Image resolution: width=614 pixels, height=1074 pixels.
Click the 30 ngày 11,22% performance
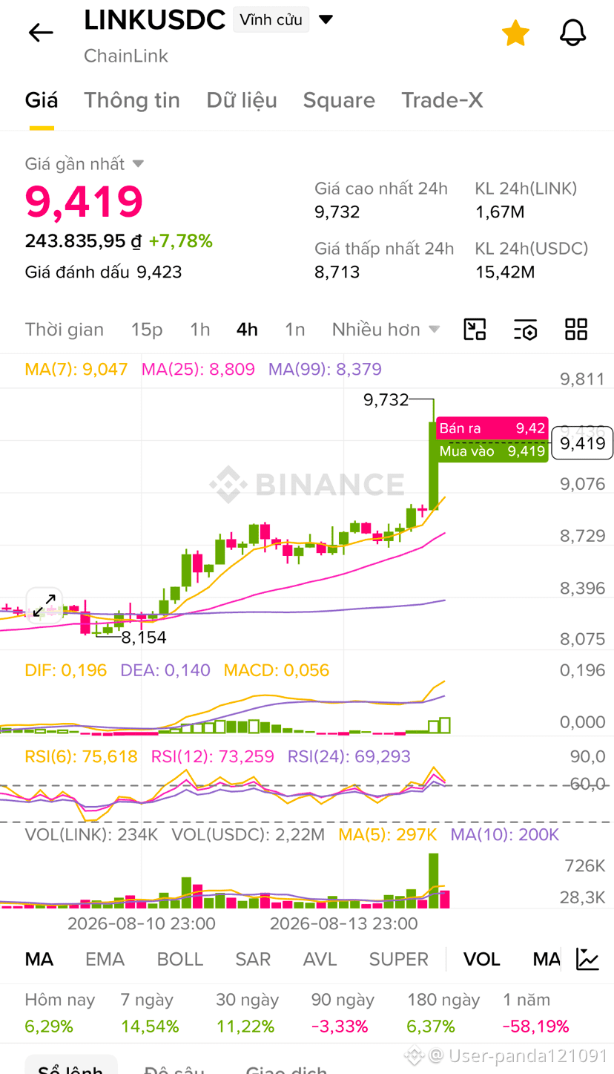pyautogui.click(x=247, y=1013)
